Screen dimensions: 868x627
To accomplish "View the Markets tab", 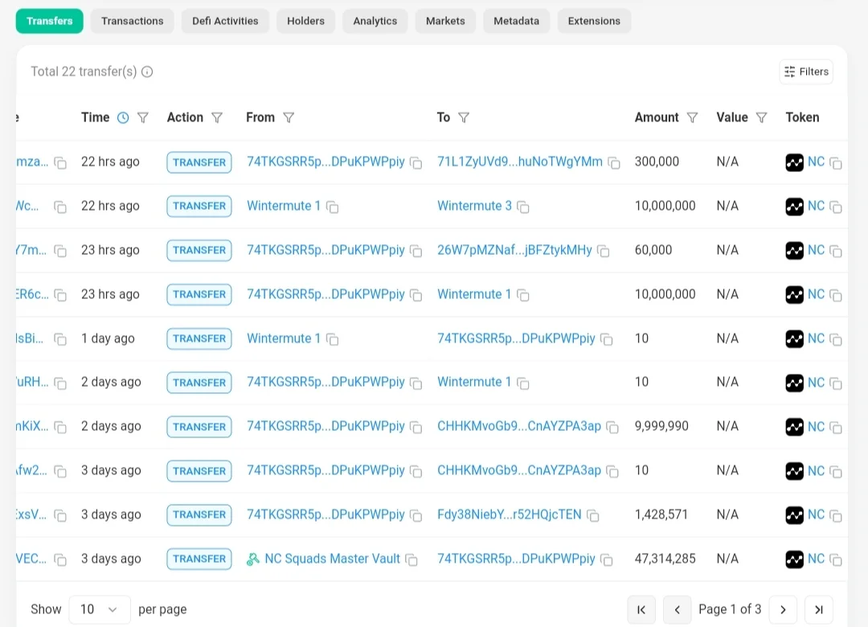I will (445, 21).
